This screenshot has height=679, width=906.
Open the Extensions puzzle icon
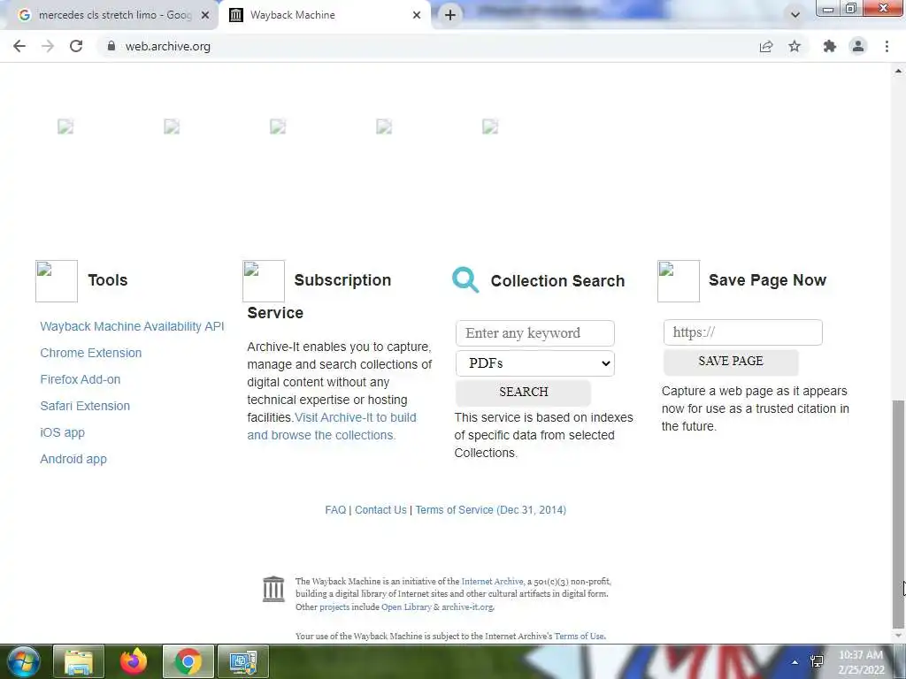tap(830, 46)
